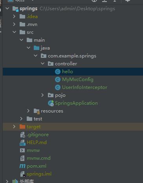Collapse the com.example.springs package chevron
This screenshot has width=143, height=183.
pyautogui.click(x=35, y=56)
